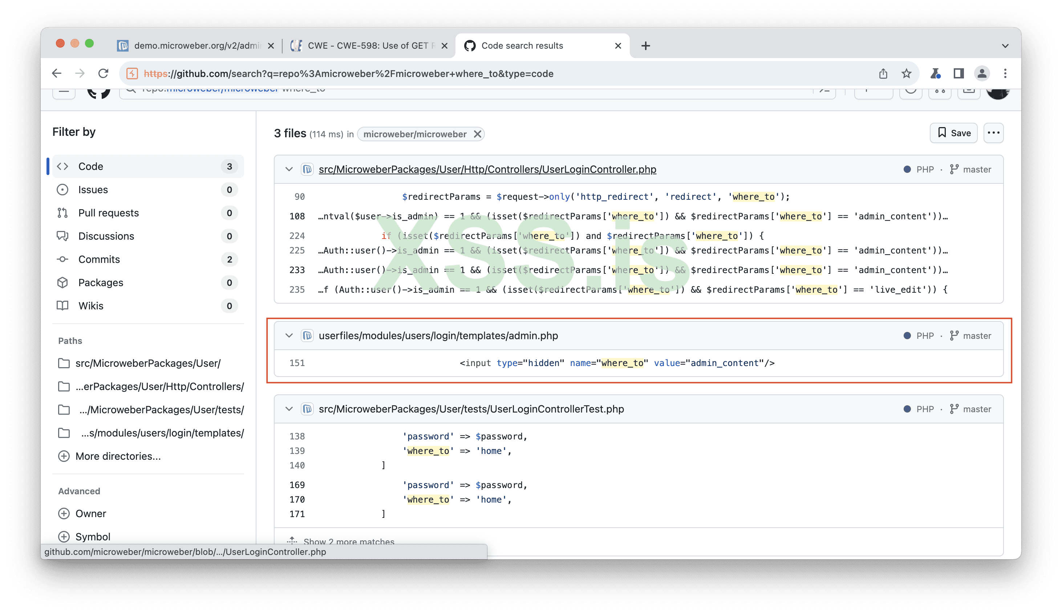Open Chrome's three-dot menu
The height and width of the screenshot is (613, 1062).
pos(1005,74)
